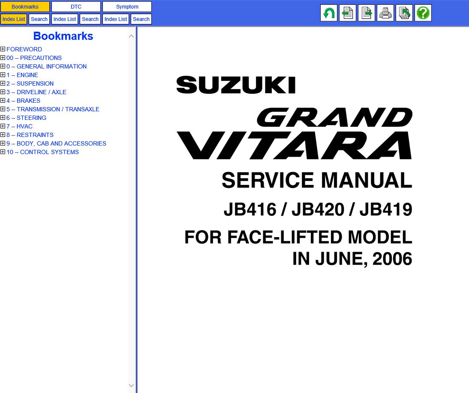Open the 6 – STEERING link
Image resolution: width=469 pixels, height=393 pixels.
pos(26,118)
